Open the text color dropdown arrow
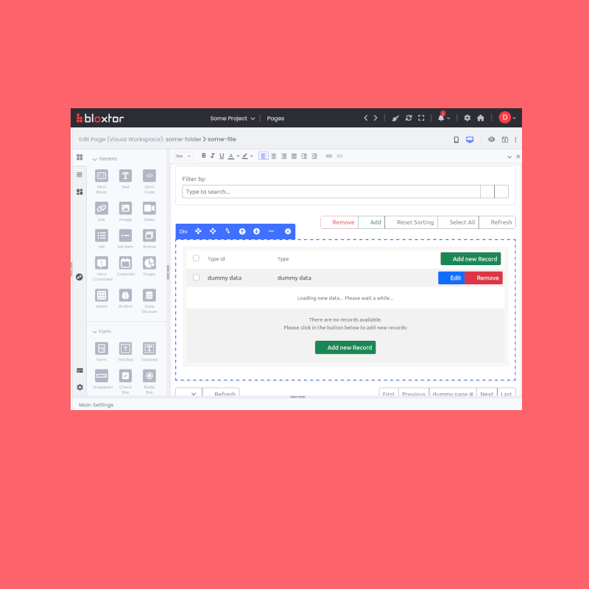 (238, 156)
